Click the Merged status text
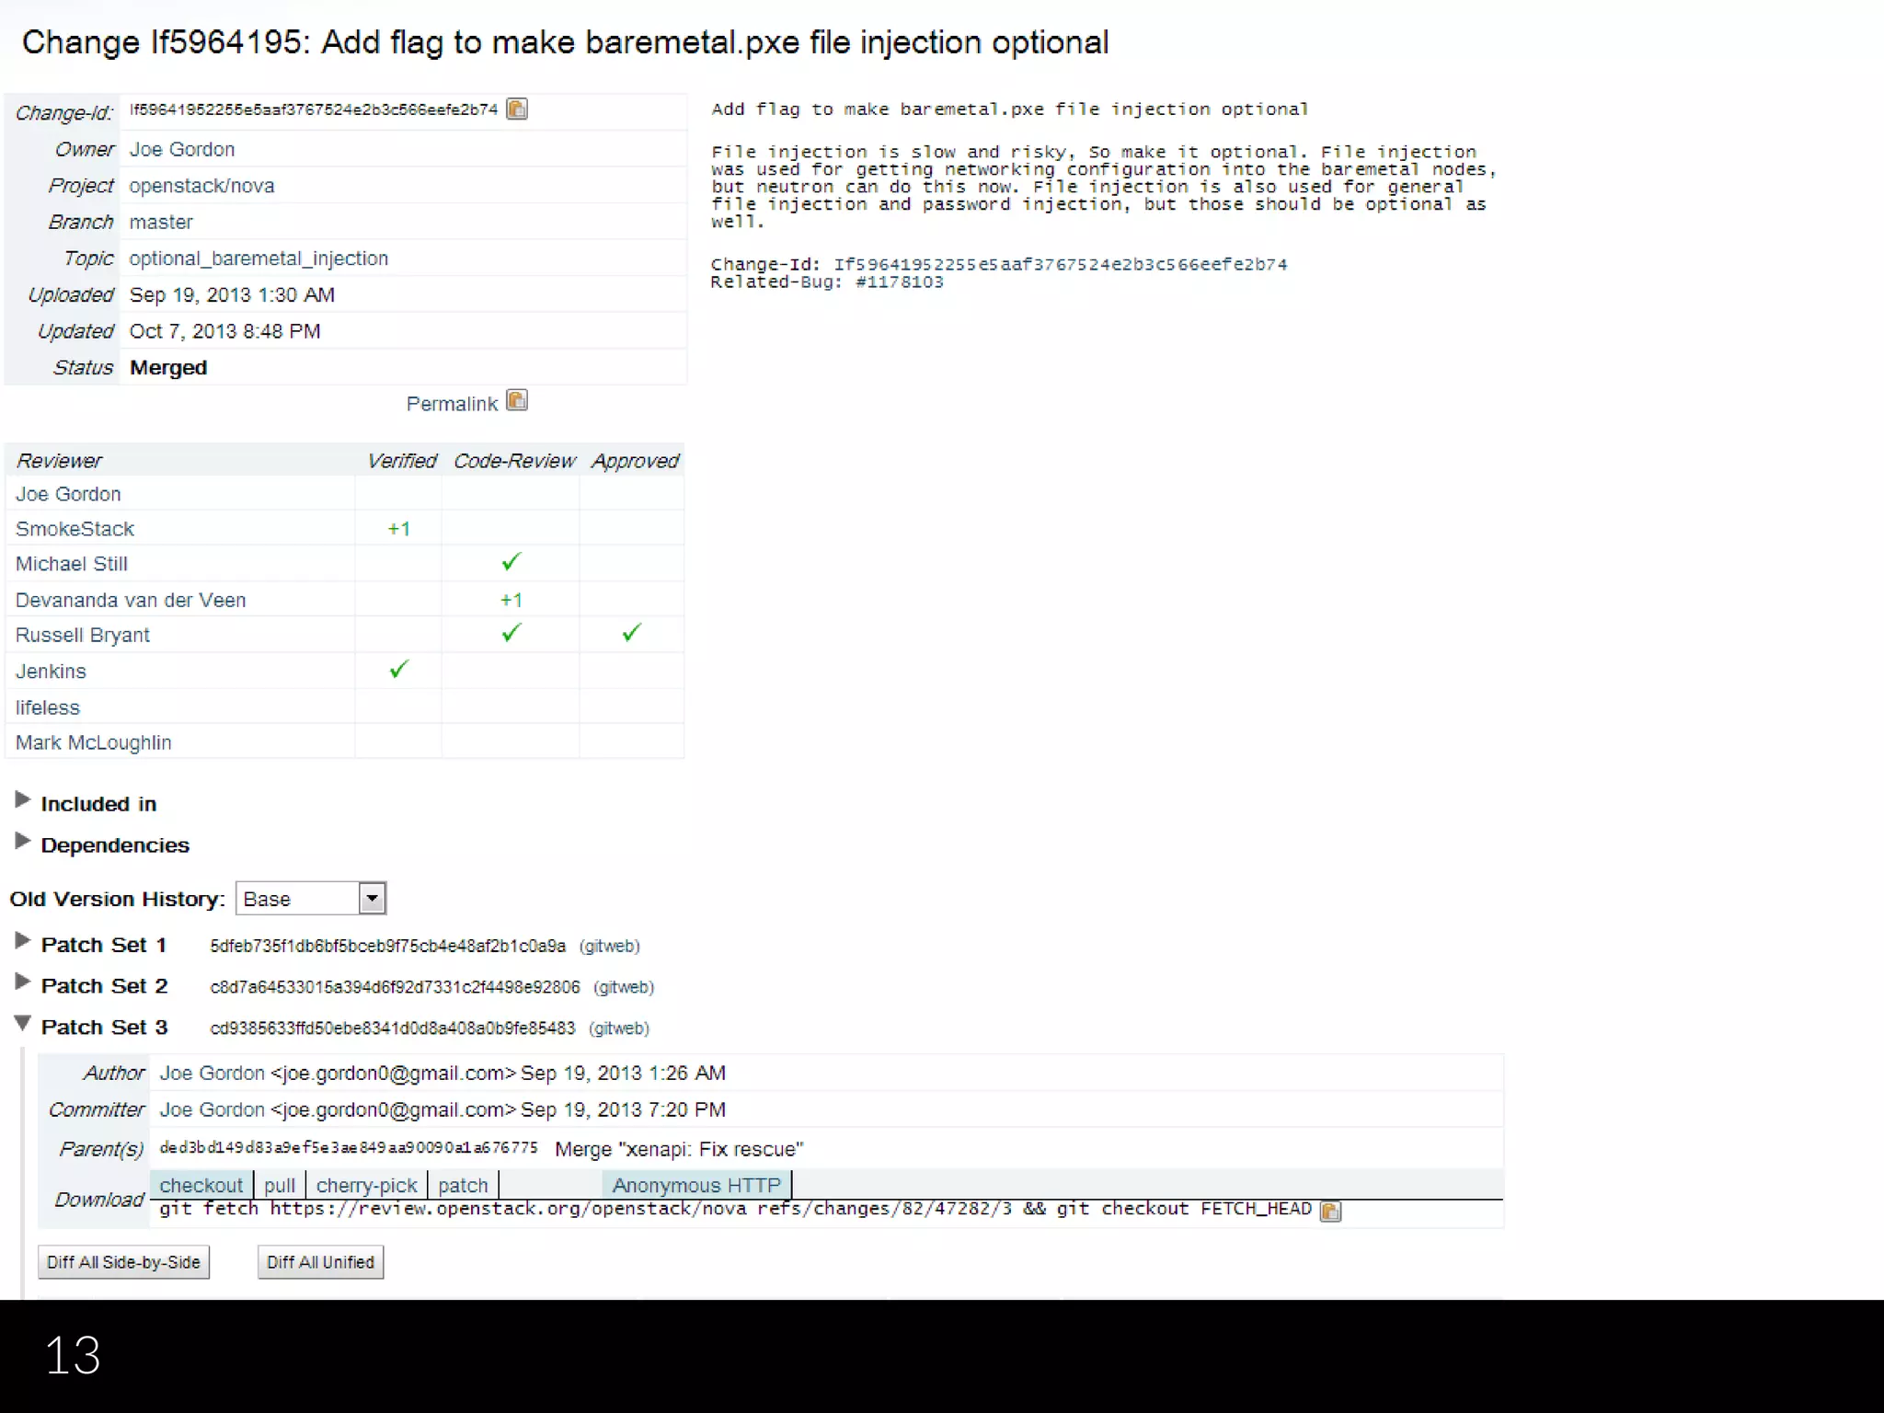1884x1413 pixels. click(168, 368)
